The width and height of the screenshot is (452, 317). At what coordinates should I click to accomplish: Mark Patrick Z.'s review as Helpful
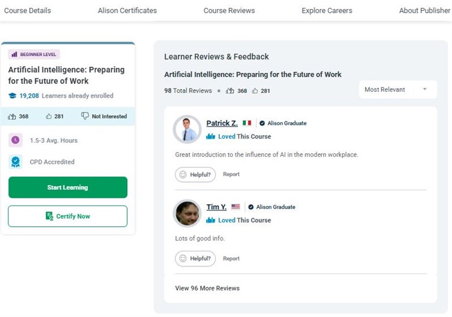(195, 175)
